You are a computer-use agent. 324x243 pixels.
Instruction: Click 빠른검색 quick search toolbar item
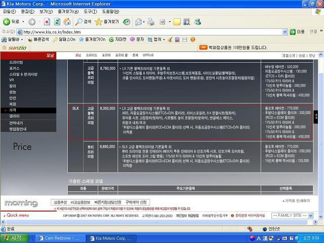[x=38, y=39]
